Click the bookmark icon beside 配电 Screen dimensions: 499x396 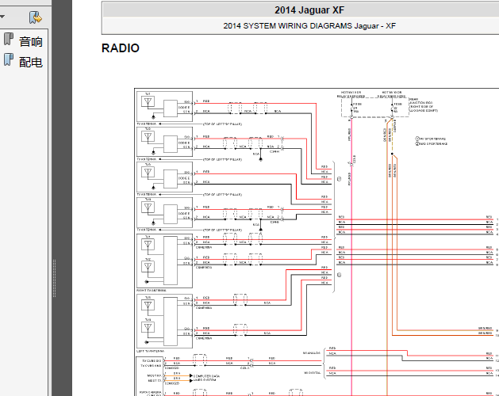tap(9, 59)
